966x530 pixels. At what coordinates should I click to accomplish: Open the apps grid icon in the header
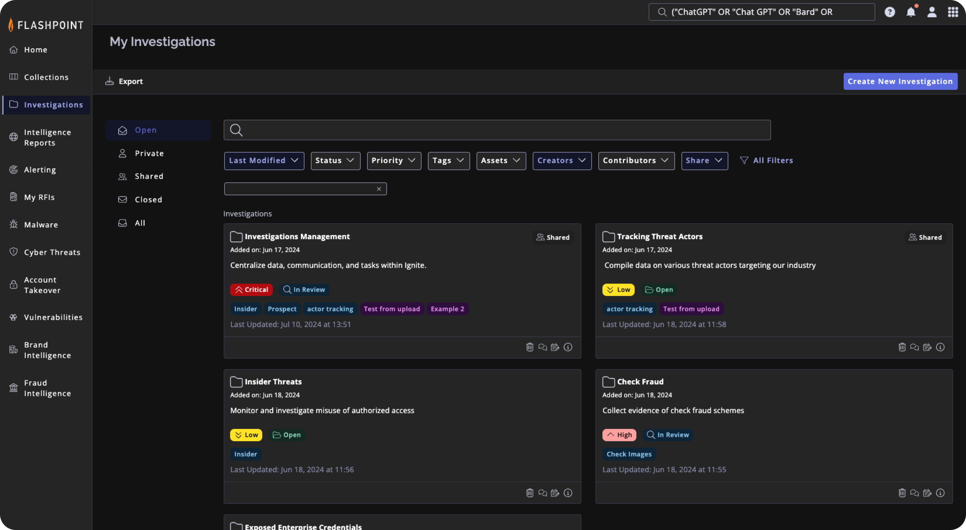(953, 12)
